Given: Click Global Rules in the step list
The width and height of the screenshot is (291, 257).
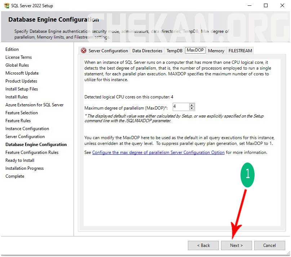Looking at the screenshot, I should tap(17, 65).
